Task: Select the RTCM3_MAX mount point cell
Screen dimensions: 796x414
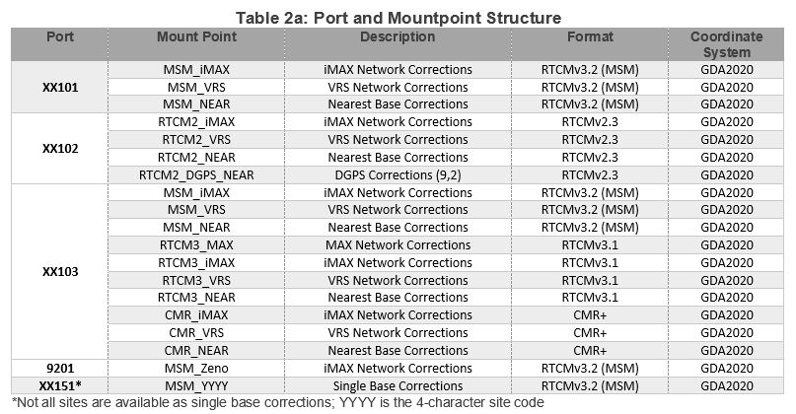Action: point(197,244)
